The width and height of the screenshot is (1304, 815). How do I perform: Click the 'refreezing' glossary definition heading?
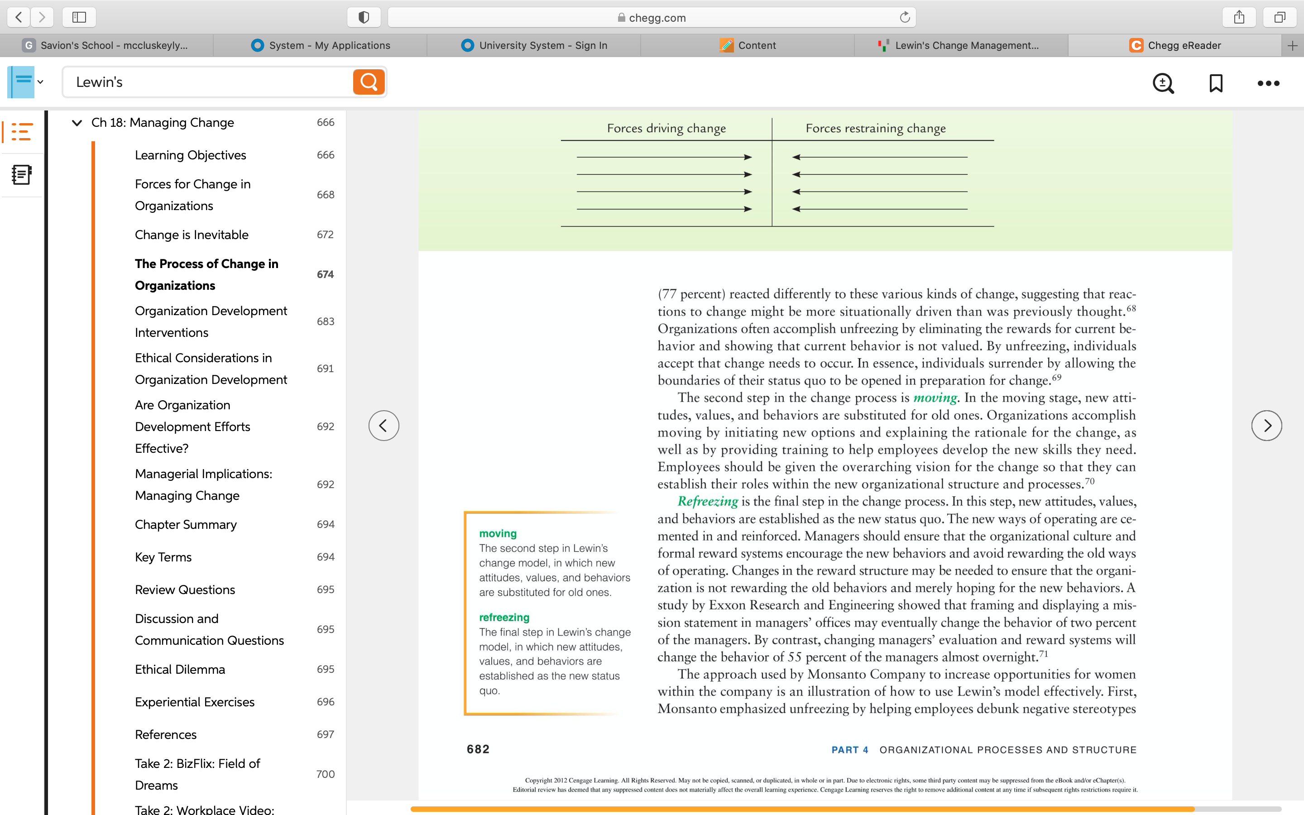coord(504,617)
